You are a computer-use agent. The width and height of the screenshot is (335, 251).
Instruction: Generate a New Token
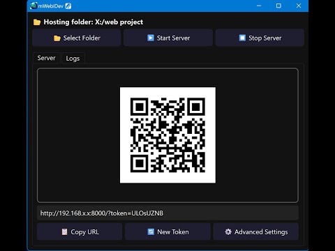tap(167, 231)
